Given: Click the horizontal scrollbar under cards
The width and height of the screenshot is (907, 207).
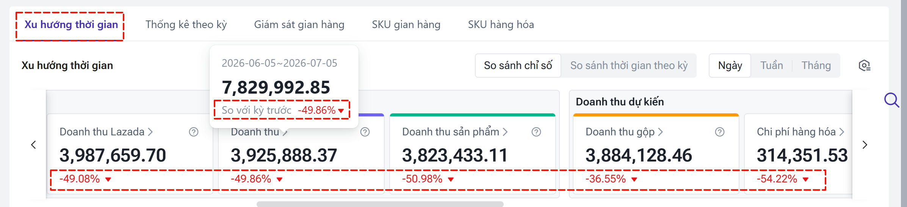Looking at the screenshot, I should [x=380, y=204].
